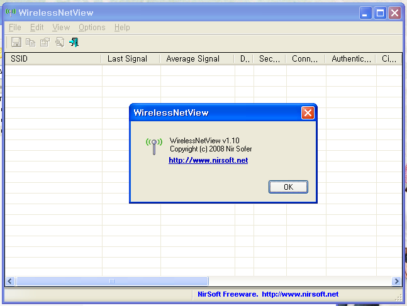Viewport: 407px width, 306px height.
Task: Click the horizontal scrollbar right arrow
Action: coord(396,281)
